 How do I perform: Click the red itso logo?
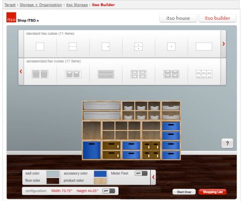click(x=11, y=17)
